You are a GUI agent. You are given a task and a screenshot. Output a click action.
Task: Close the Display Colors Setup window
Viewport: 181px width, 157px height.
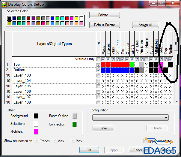coord(173,3)
